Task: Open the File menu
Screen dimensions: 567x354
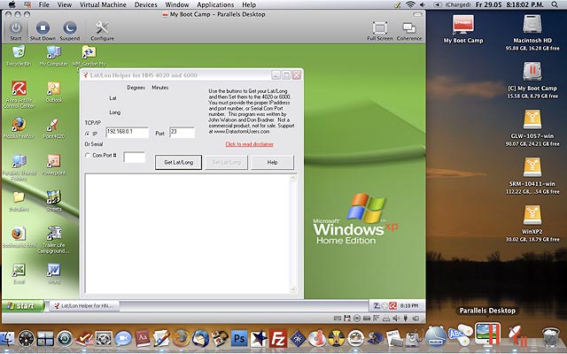Action: point(43,4)
